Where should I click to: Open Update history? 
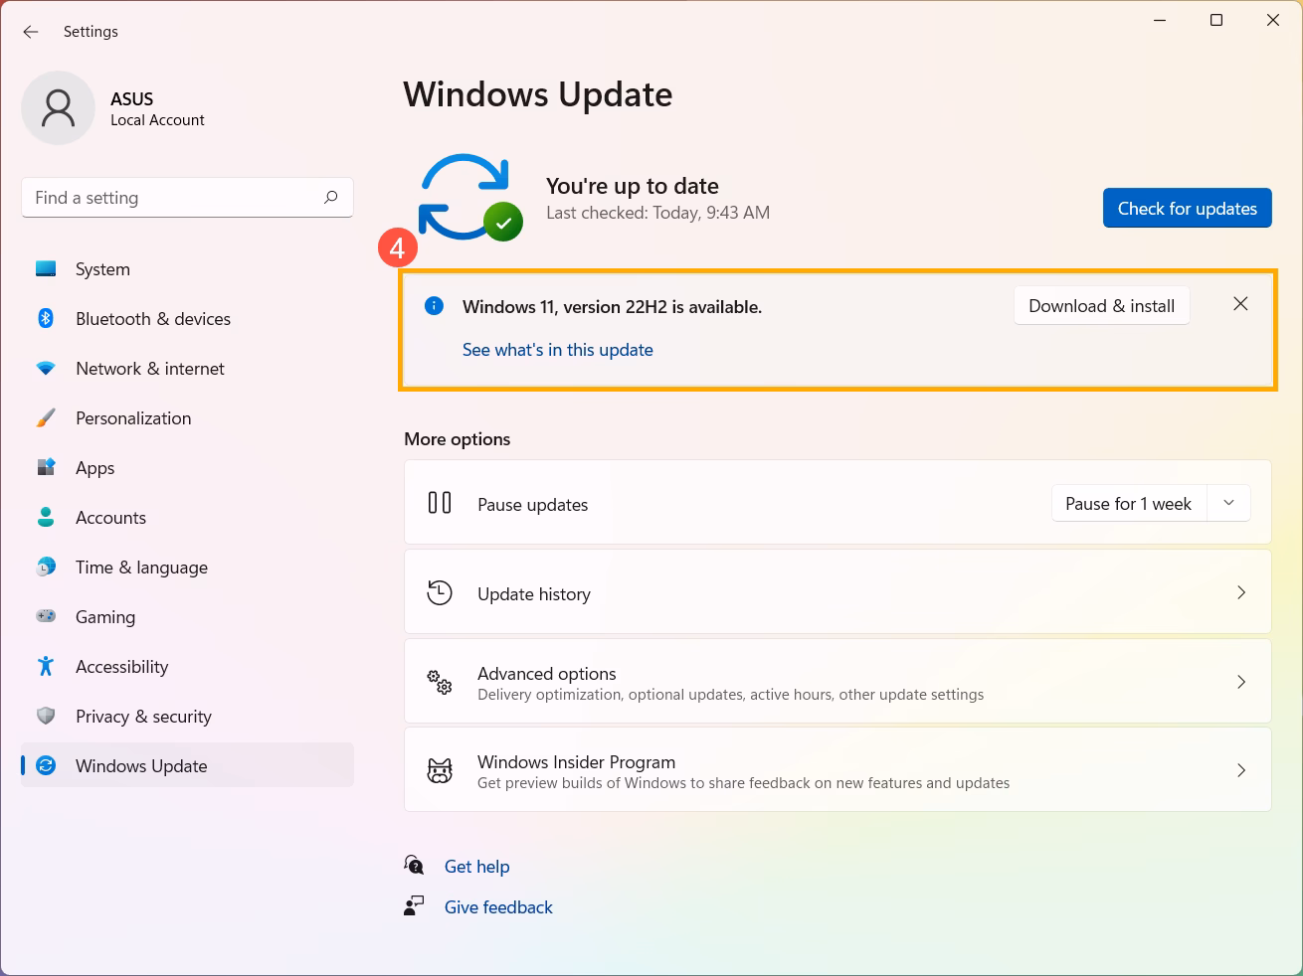coord(838,592)
